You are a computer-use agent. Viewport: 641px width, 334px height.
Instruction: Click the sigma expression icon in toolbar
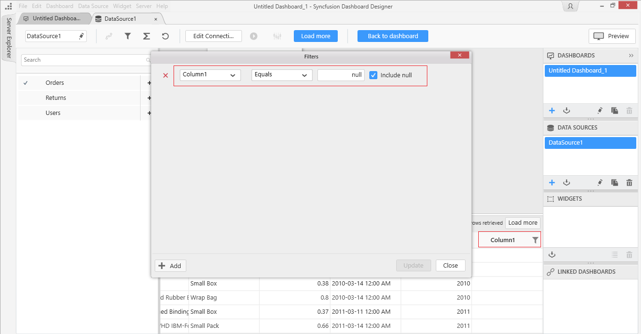point(146,36)
